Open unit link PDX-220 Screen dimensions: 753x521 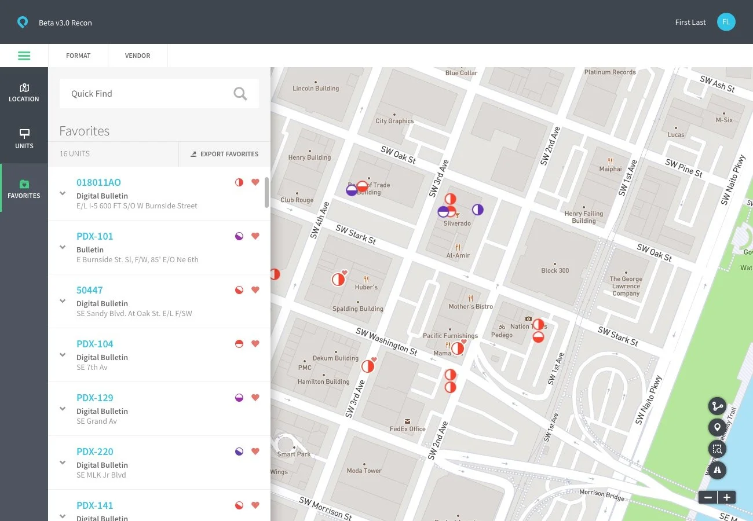point(95,452)
